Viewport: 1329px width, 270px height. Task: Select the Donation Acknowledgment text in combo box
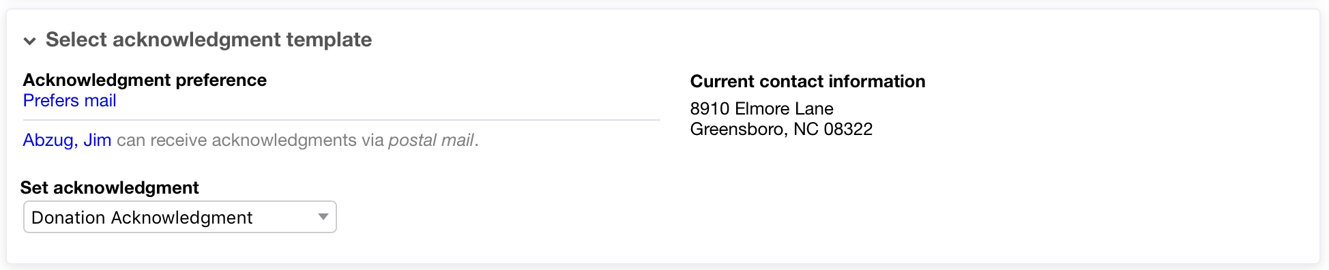coord(142,217)
